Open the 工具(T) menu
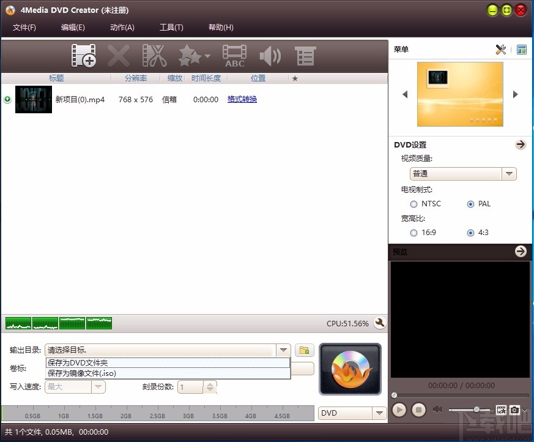The image size is (534, 442). pos(171,27)
